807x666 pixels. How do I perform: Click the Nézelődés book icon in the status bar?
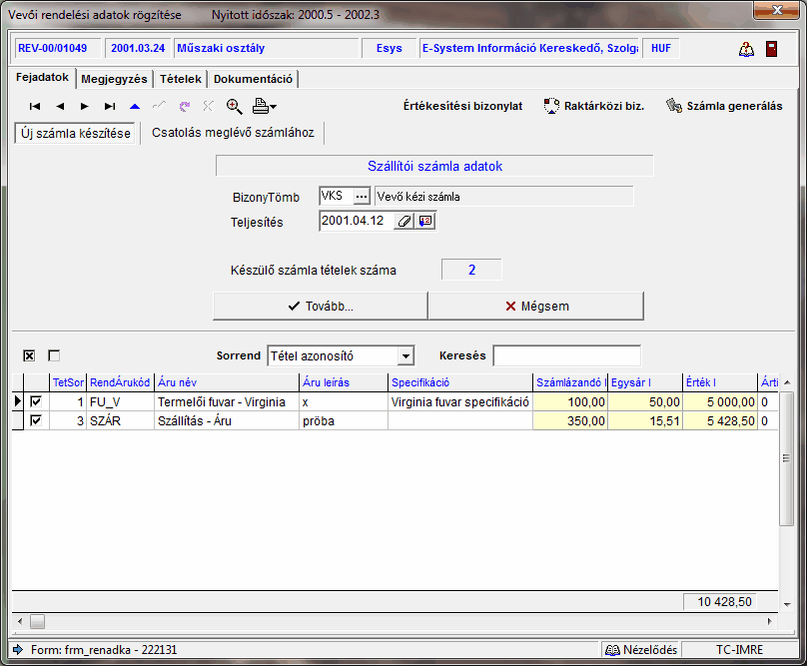click(x=612, y=650)
